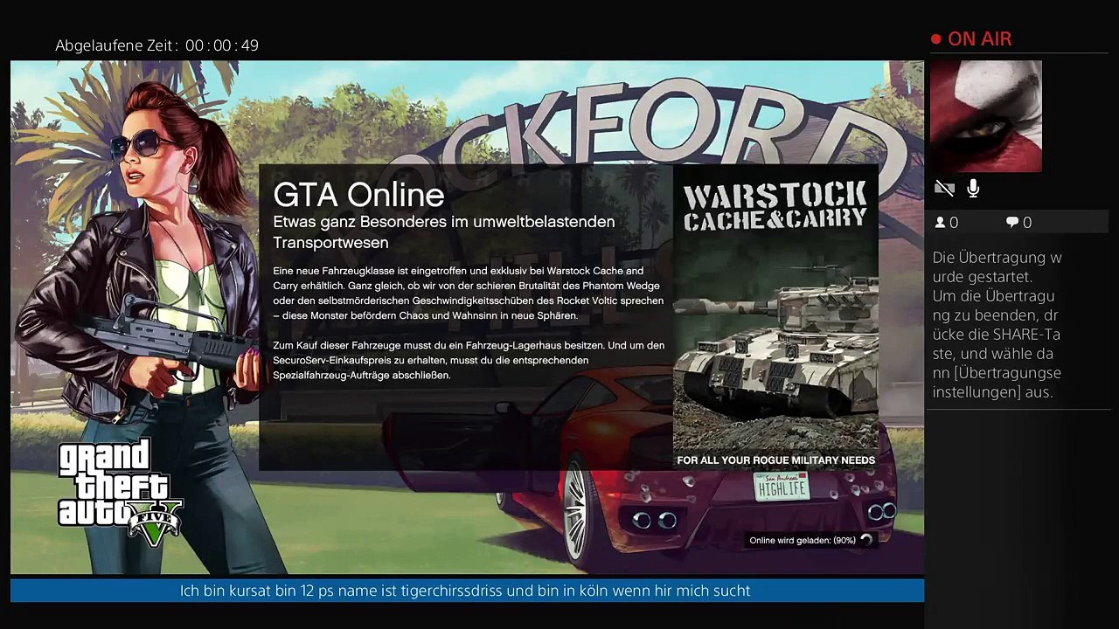1119x629 pixels.
Task: Click the comments speech bubble icon
Action: click(x=1012, y=223)
